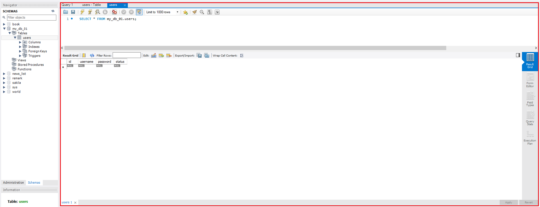Click the editor horizontal scrollbar
This screenshot has height=207, width=540.
pos(255,48)
